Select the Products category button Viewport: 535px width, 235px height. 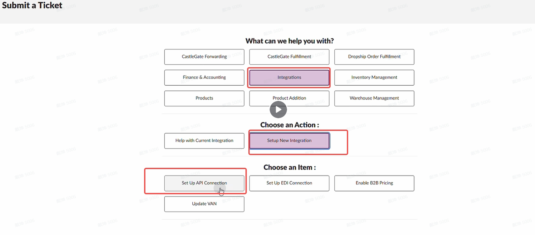point(204,98)
